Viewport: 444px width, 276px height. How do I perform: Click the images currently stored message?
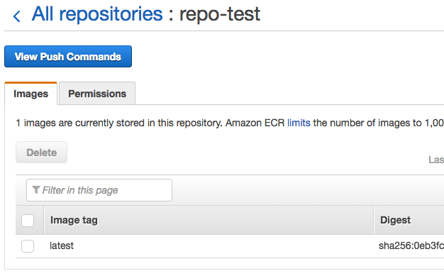coord(230,123)
